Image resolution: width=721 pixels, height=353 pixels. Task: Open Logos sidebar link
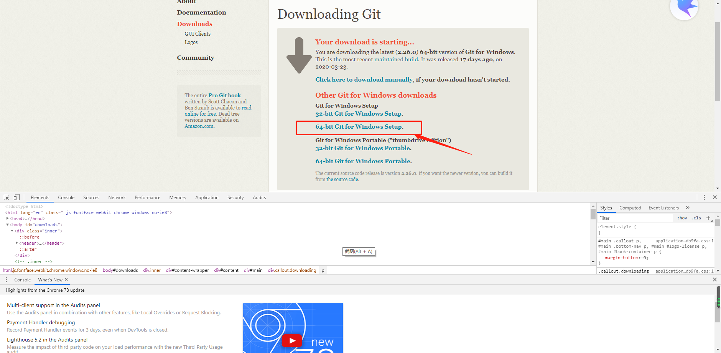[191, 42]
